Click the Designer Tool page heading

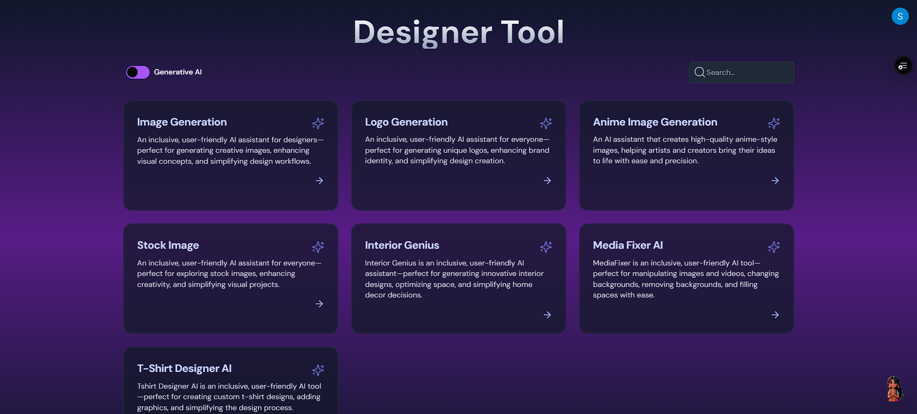point(459,32)
